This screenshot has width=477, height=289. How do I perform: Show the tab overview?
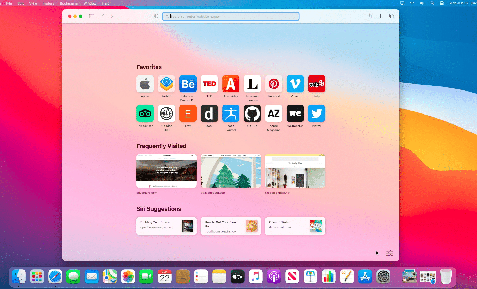[391, 16]
